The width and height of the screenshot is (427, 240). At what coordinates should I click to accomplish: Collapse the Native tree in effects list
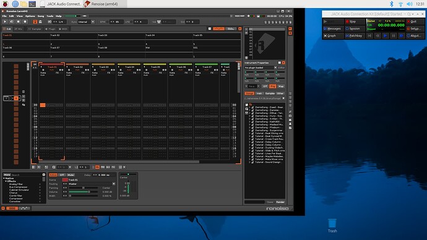point(4,178)
